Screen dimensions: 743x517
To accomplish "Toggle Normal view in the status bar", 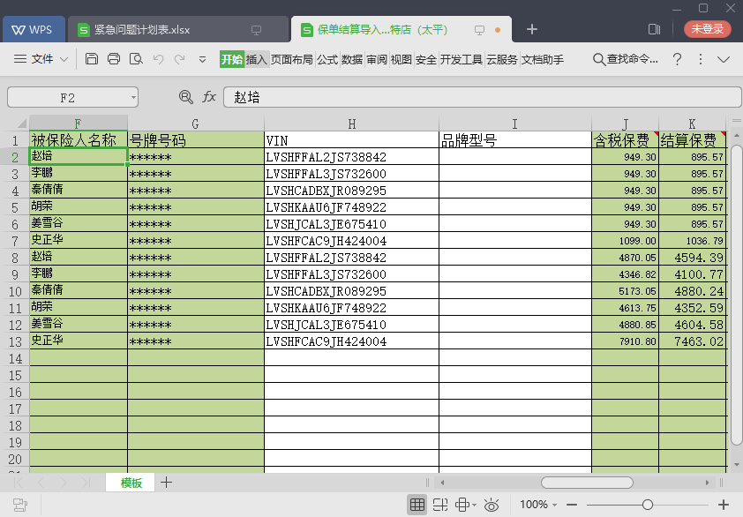I will point(417,505).
